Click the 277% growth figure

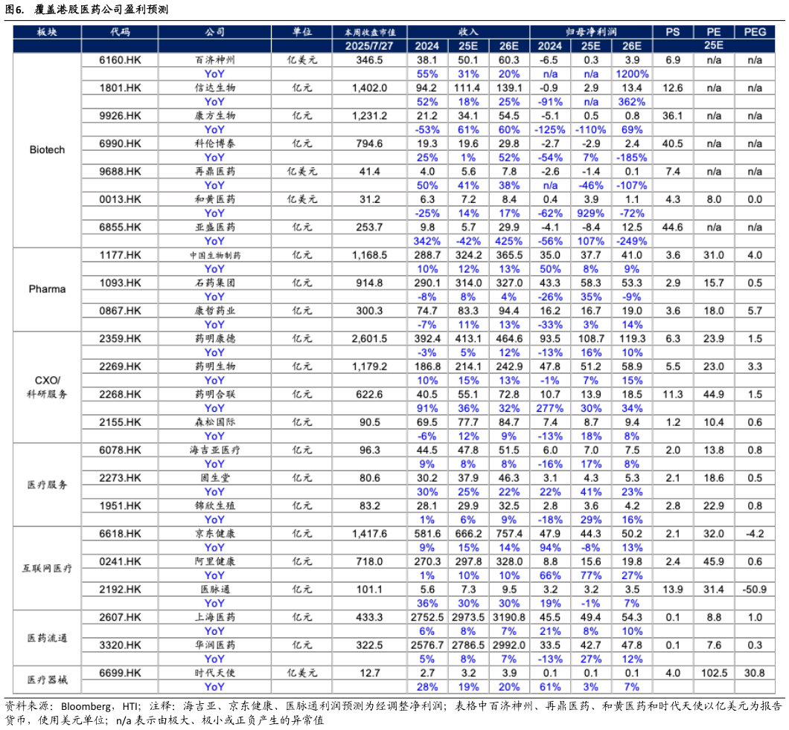(x=549, y=409)
